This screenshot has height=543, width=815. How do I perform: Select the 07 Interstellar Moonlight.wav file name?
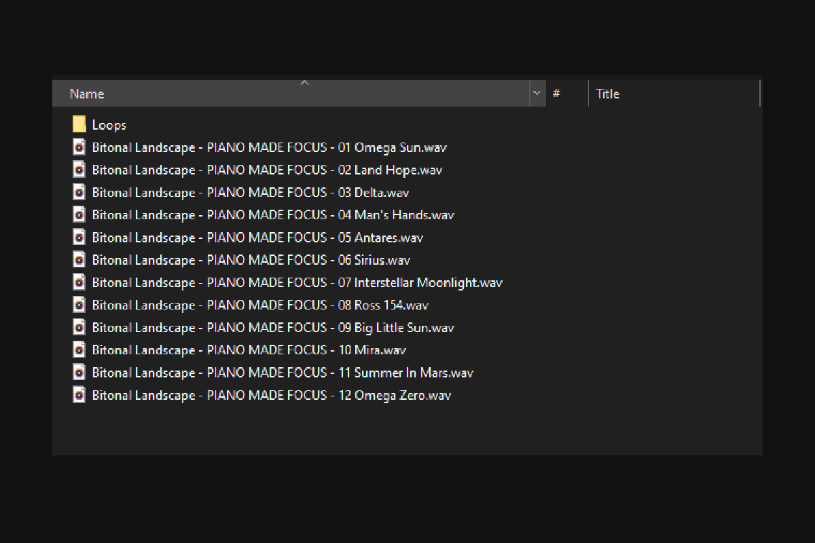coord(297,282)
